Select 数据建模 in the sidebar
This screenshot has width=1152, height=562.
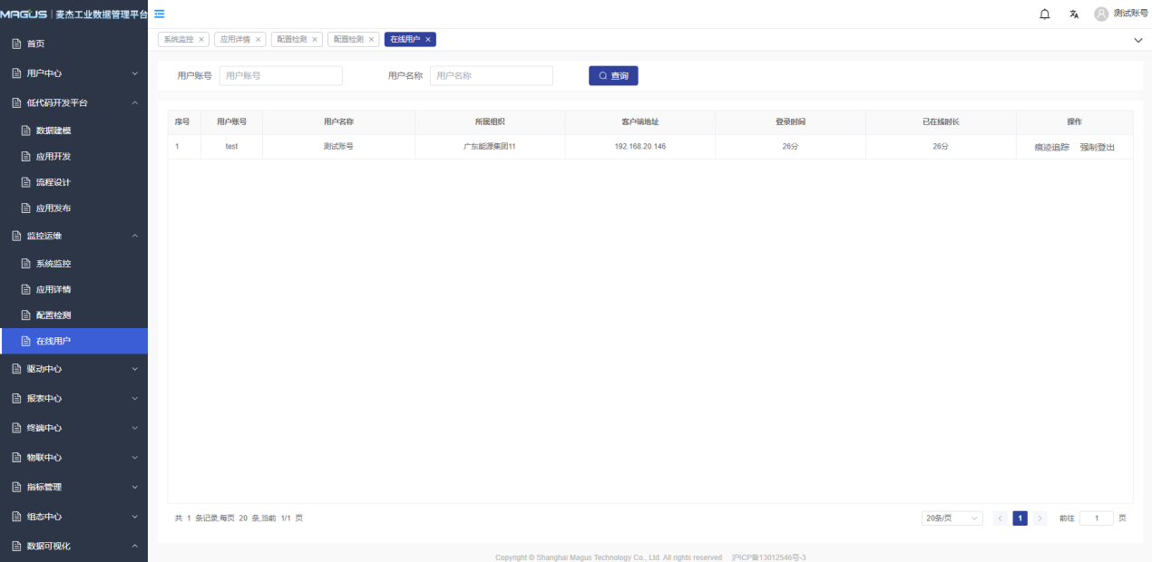pyautogui.click(x=53, y=131)
